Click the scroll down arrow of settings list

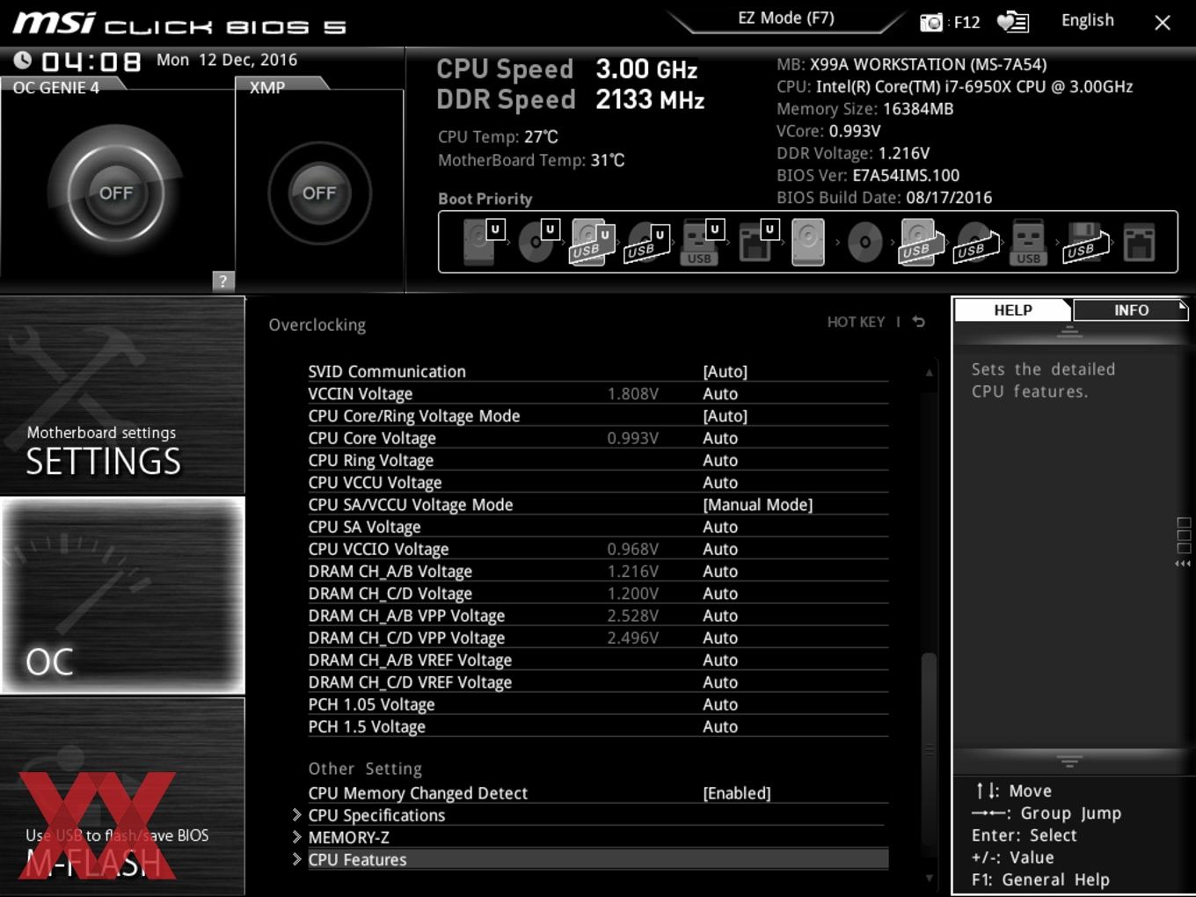coord(929,878)
